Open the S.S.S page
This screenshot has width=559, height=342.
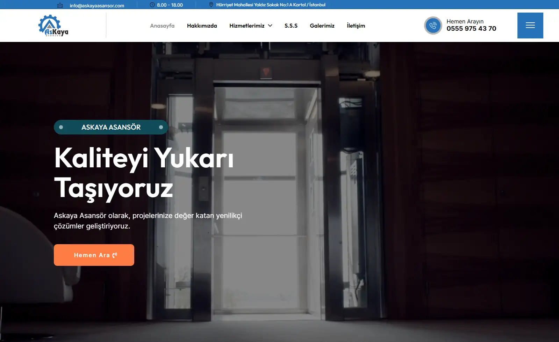coord(291,26)
